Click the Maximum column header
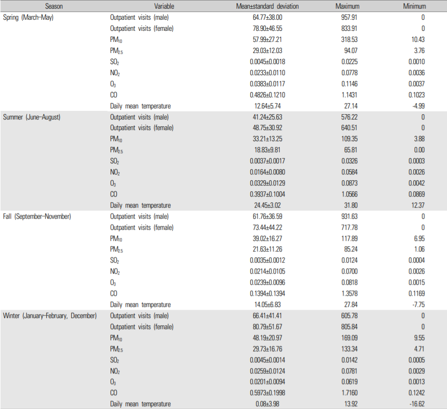This screenshot has height=409, width=447. coord(347,6)
